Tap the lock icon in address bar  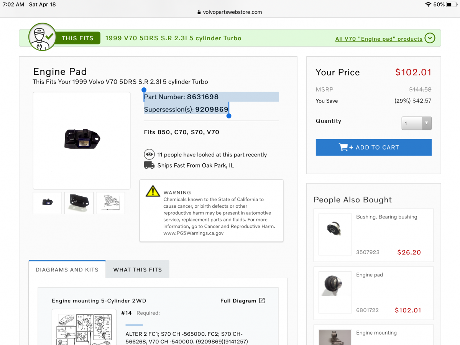coord(199,12)
